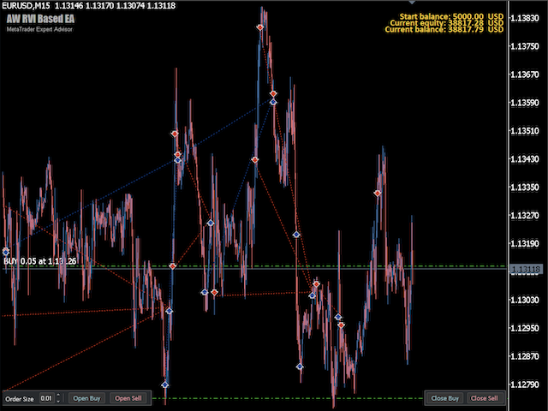The image size is (548, 411).
Task: Select the blue buy marker at the 1.12790 trough
Action: [x=165, y=384]
